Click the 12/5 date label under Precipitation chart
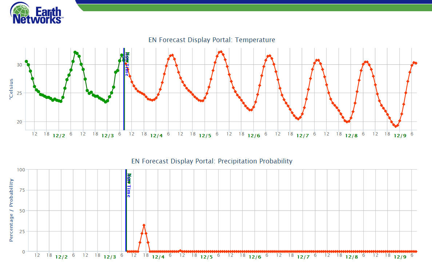This screenshot has height=276, width=432. 206,257
